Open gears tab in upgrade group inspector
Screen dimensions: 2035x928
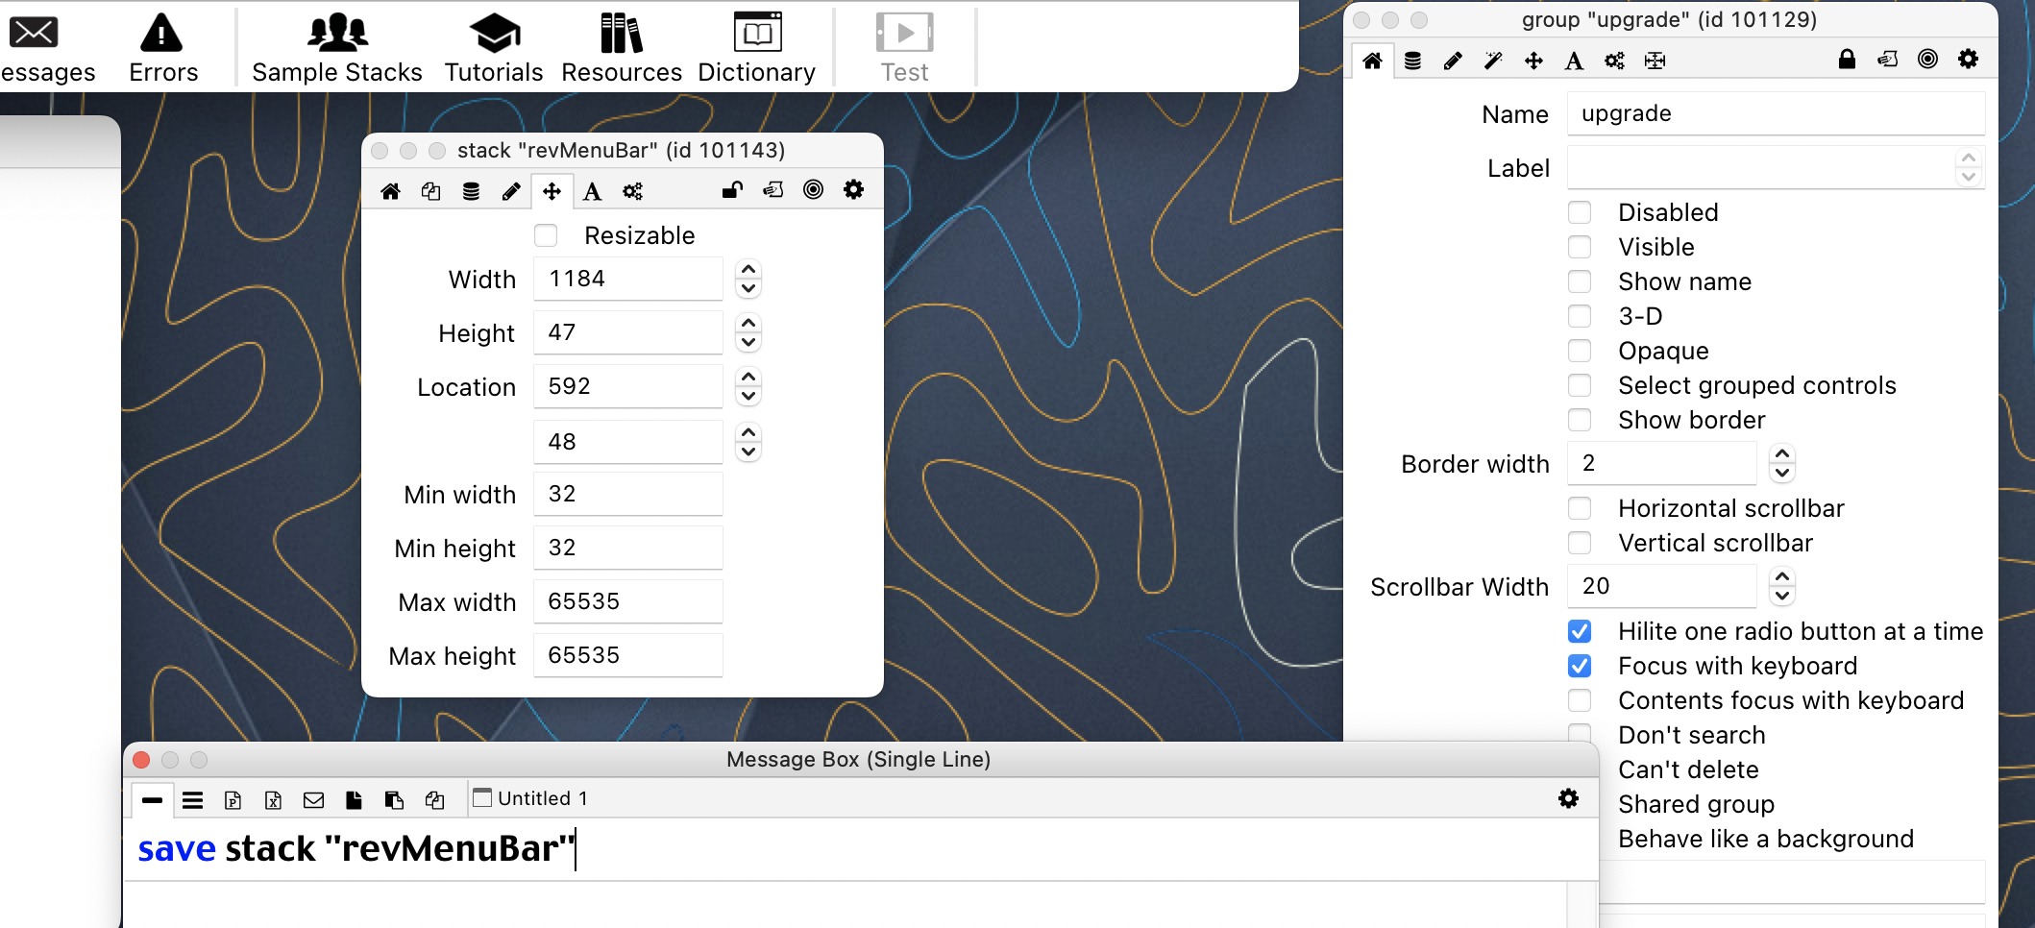[1614, 61]
